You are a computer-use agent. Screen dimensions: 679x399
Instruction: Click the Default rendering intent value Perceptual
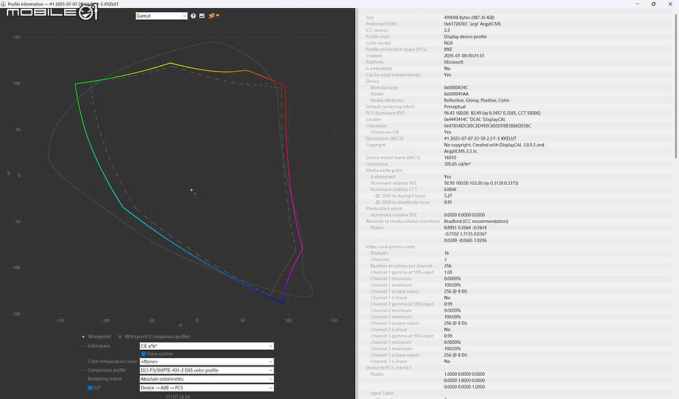click(x=455, y=107)
